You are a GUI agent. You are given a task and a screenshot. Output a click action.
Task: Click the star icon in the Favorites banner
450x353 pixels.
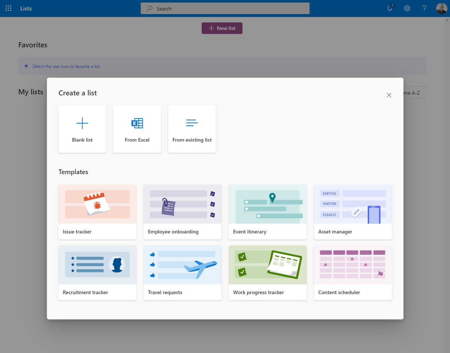pyautogui.click(x=26, y=66)
